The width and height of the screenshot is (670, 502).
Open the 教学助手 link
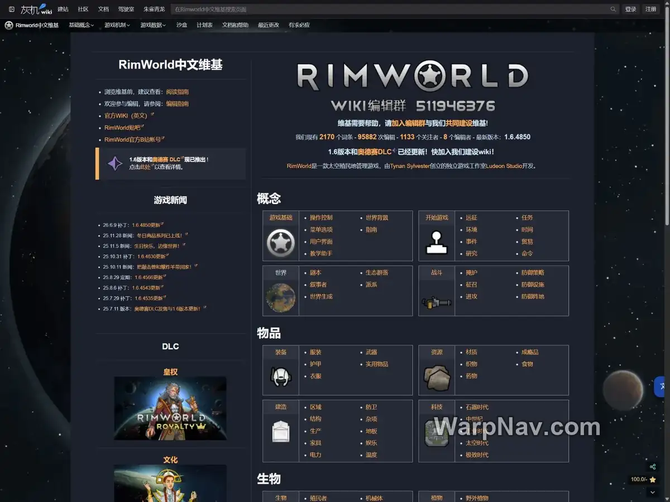pos(321,253)
